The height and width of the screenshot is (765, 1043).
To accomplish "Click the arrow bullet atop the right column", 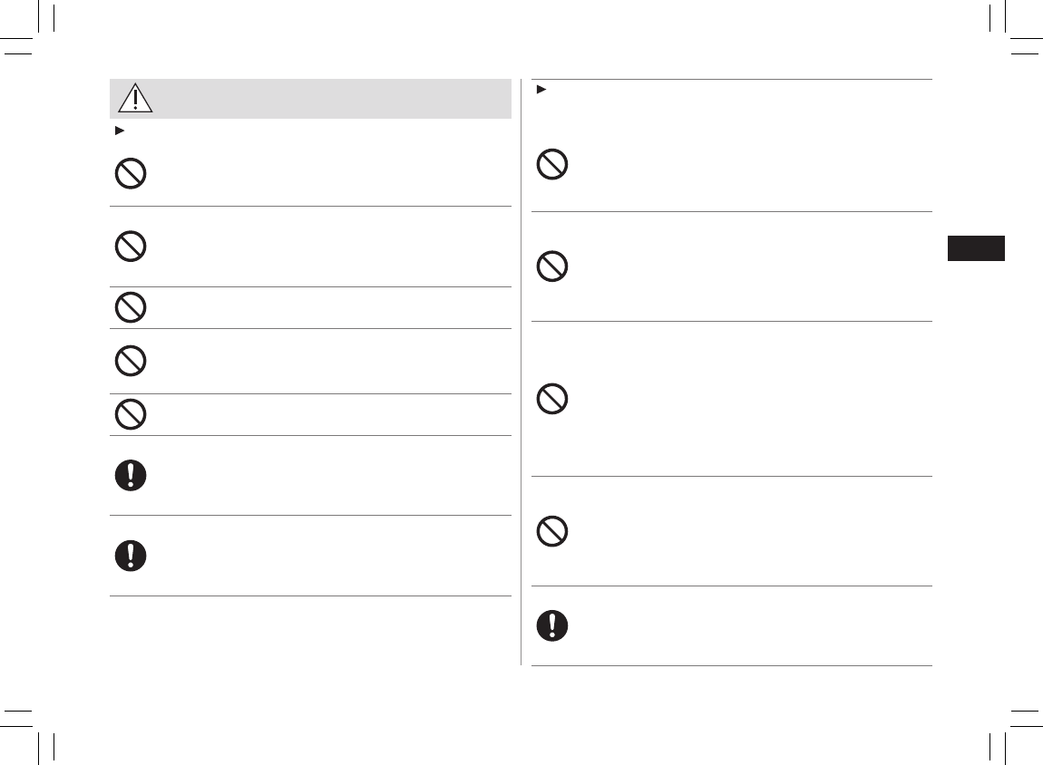I will tap(541, 89).
